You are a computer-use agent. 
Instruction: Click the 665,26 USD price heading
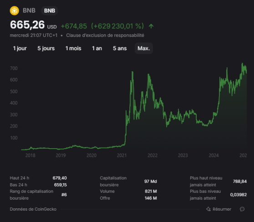(33, 25)
